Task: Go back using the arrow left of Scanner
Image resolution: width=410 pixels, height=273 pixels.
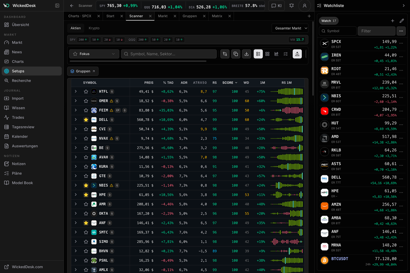Action: click(72, 6)
